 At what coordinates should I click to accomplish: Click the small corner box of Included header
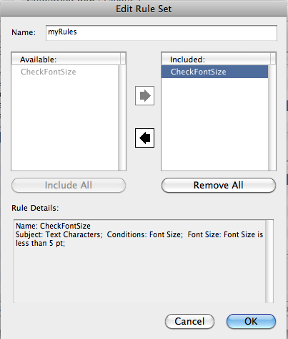click(x=273, y=59)
